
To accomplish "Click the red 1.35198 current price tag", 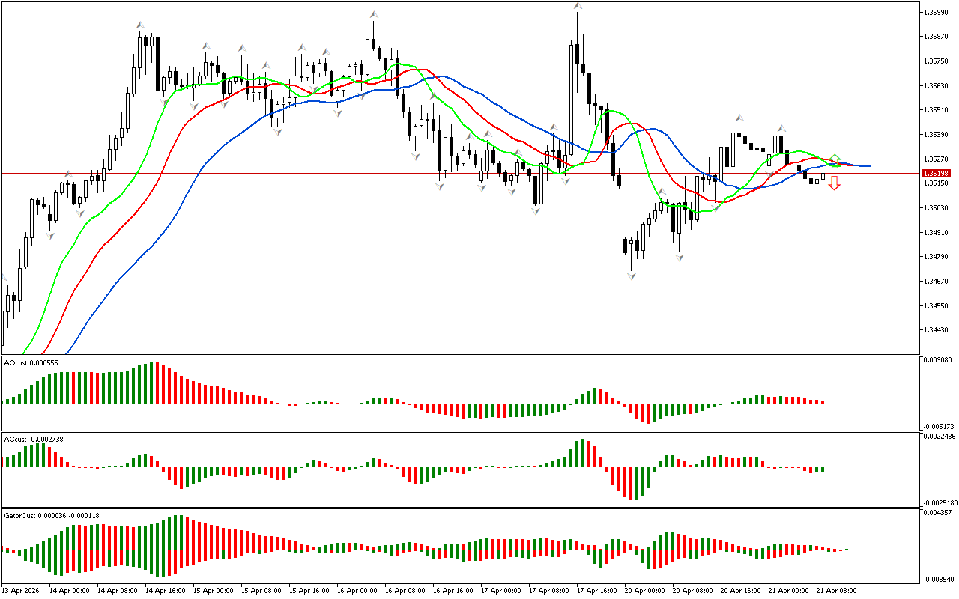I will click(936, 174).
